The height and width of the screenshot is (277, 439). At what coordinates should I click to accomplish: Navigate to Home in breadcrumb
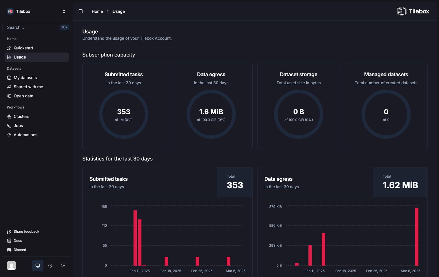click(x=97, y=11)
